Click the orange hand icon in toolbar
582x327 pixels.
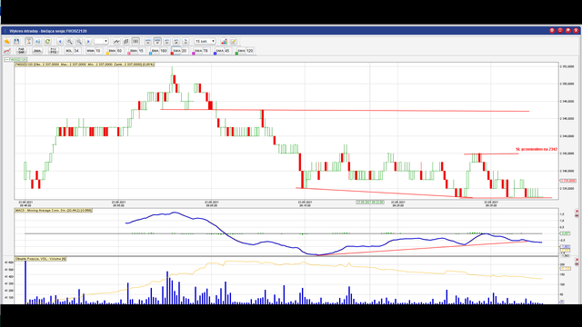tap(7, 41)
